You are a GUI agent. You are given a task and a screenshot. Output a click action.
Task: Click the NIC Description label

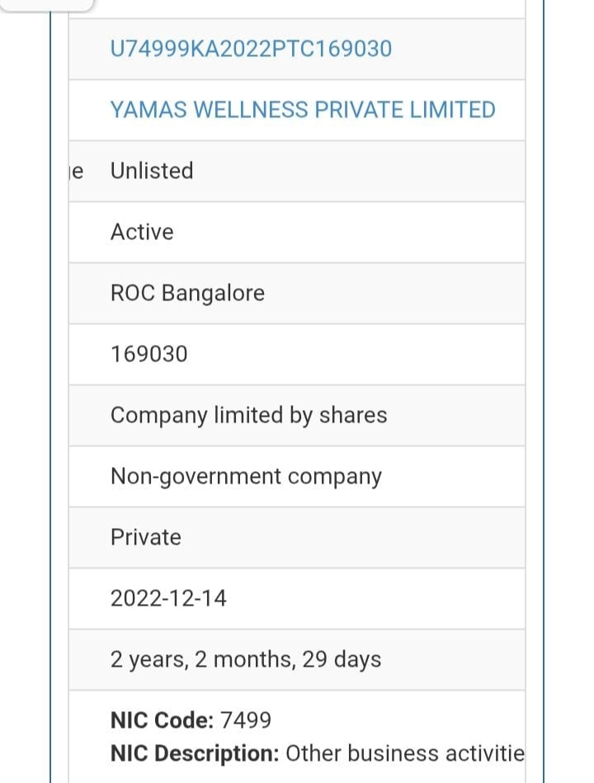click(195, 753)
